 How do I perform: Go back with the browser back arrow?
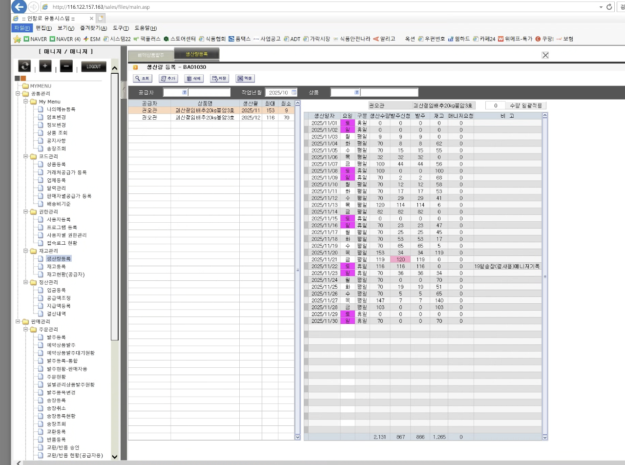click(x=20, y=7)
